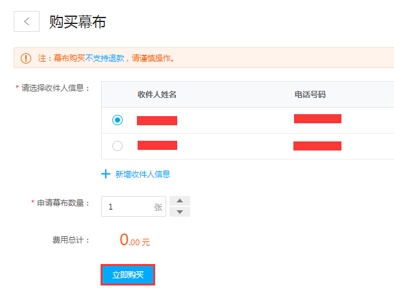Click the redacted phone number in first row
Screen dimensions: 394x290
coord(317,119)
